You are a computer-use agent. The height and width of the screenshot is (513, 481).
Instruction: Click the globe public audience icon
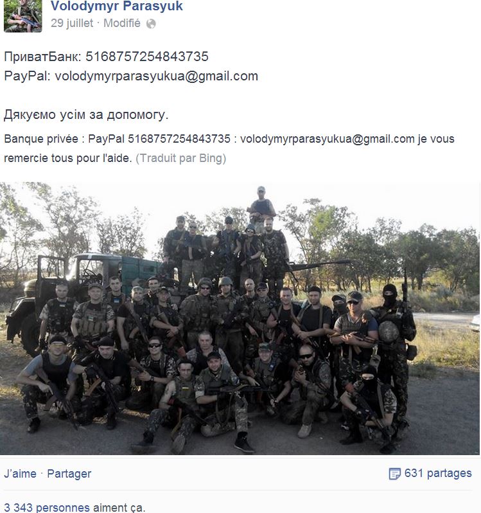(151, 24)
